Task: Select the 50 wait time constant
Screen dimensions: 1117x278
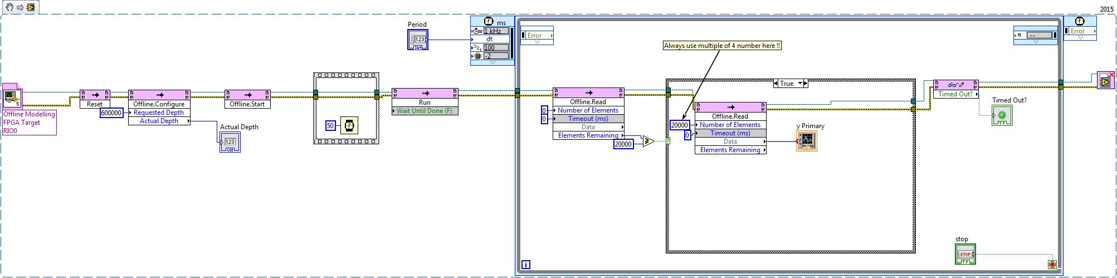Action: pyautogui.click(x=330, y=126)
